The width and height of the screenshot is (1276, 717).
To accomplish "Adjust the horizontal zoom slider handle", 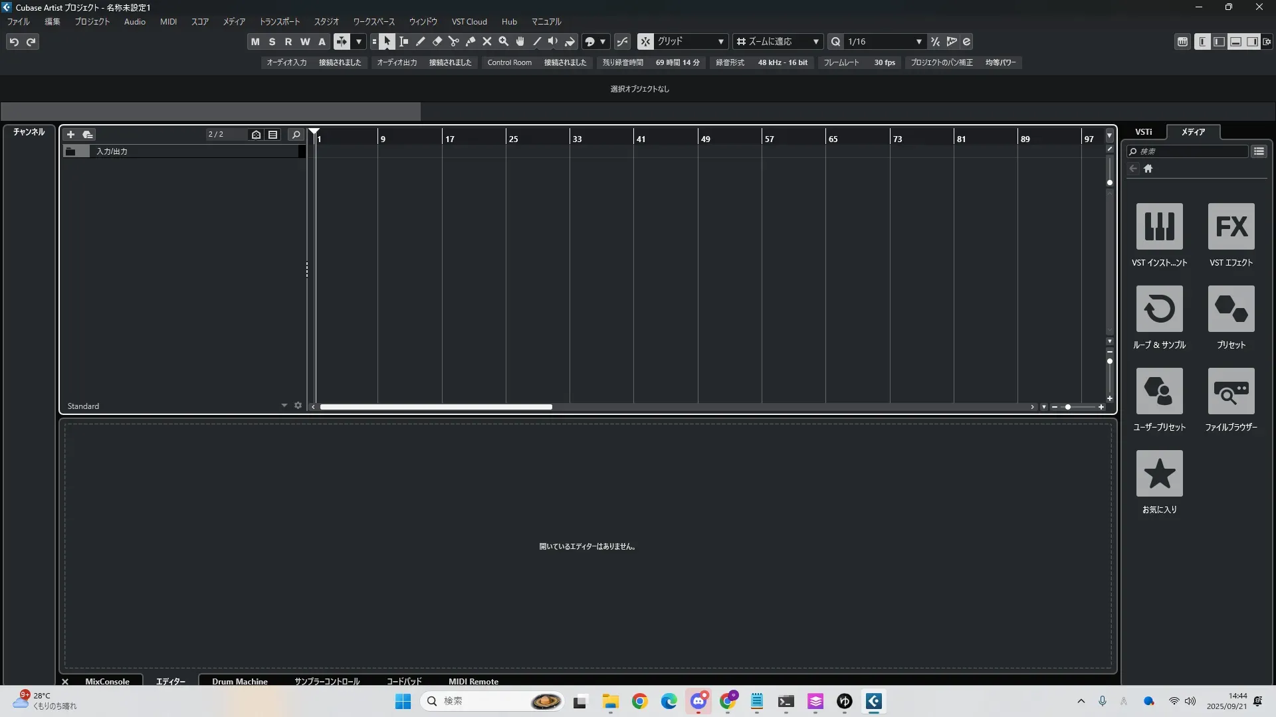I will point(1068,407).
